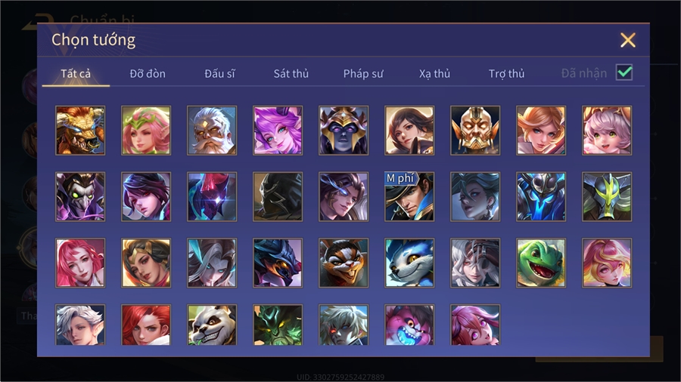
Task: Select the golden lion beast hero portrait
Action: (80, 131)
